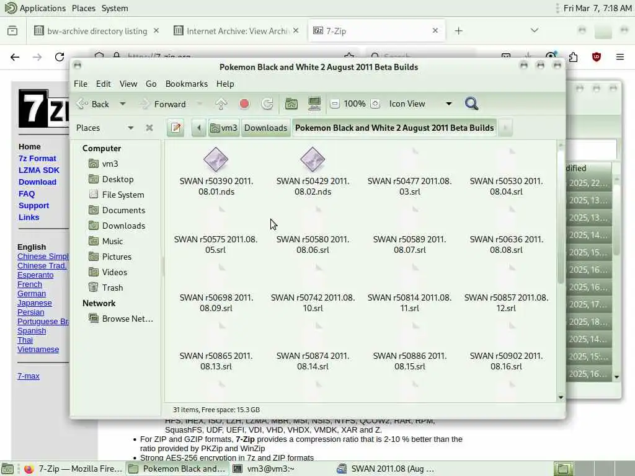The height and width of the screenshot is (476, 635).
Task: Open the Applications panel menu
Action: (35, 8)
